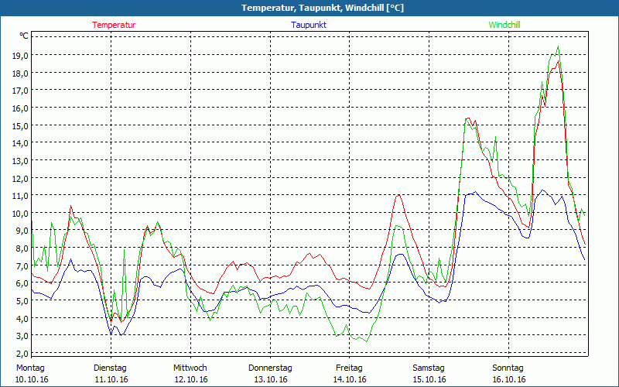Image resolution: width=619 pixels, height=387 pixels.
Task: Click the 16,0 y-axis value
Action: (21, 108)
